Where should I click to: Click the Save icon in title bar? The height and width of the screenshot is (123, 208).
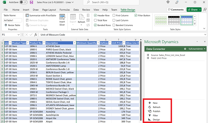[31, 2]
